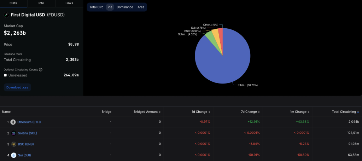Screen dimensions: 362x161
Task: Click the Solana chain icon in row 2
Action: point(14,133)
